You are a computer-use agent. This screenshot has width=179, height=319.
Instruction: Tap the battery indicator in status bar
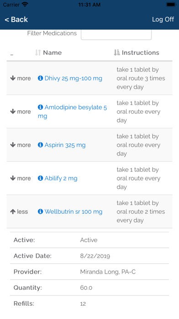click(x=171, y=5)
